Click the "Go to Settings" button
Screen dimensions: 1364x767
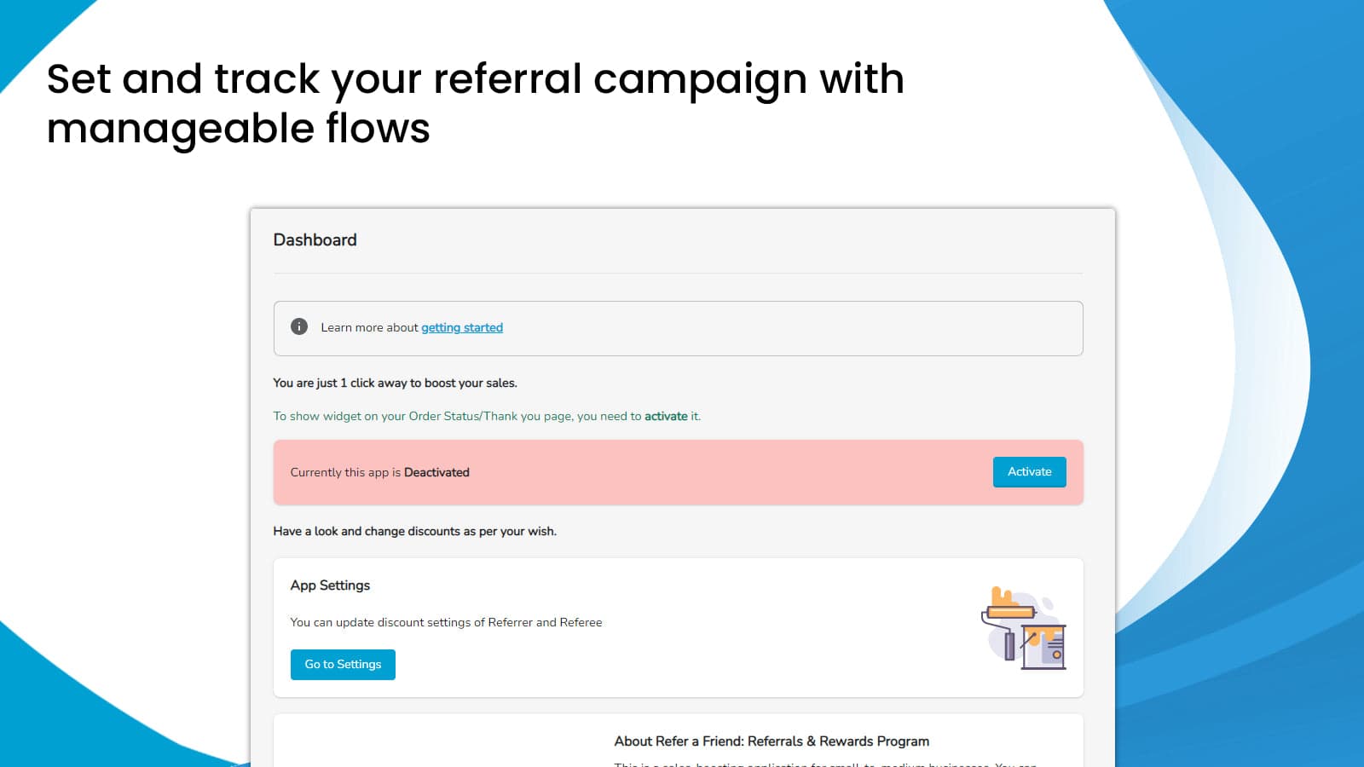[343, 664]
